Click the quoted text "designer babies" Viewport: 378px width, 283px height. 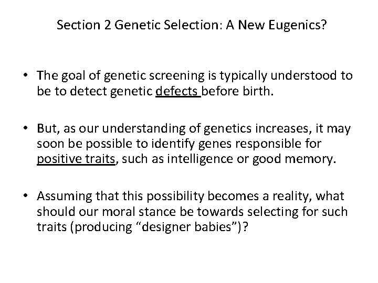coord(186,227)
